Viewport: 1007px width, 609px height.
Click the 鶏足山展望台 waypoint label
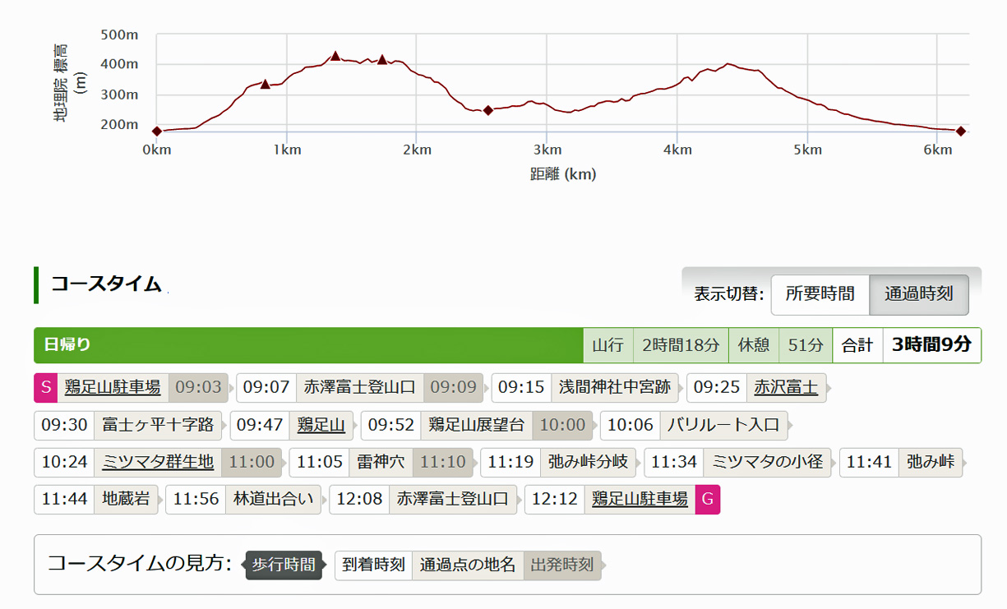tap(476, 425)
